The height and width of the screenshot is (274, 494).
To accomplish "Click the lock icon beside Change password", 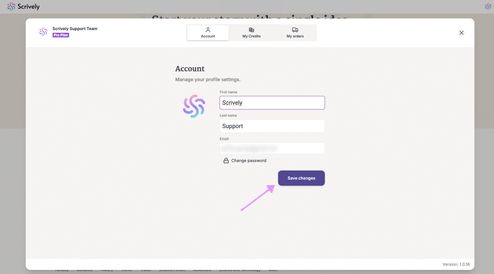I will (226, 161).
